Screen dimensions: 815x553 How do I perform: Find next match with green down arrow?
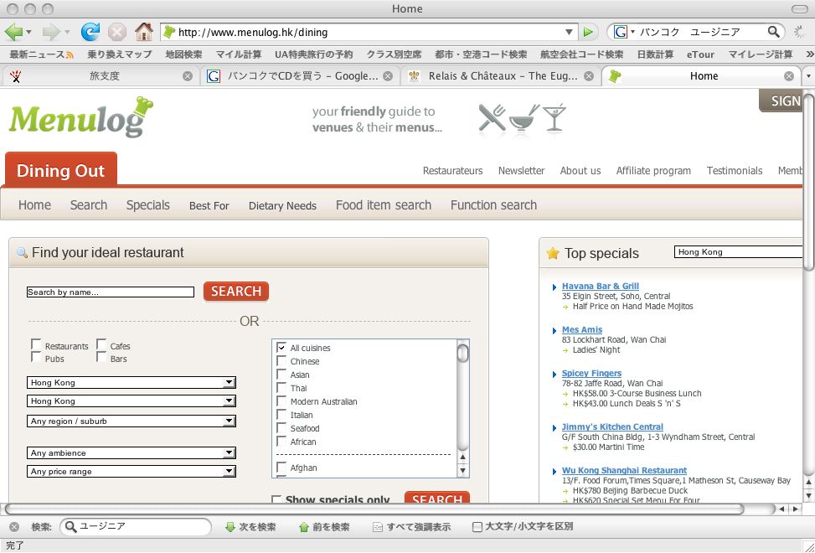[x=230, y=527]
